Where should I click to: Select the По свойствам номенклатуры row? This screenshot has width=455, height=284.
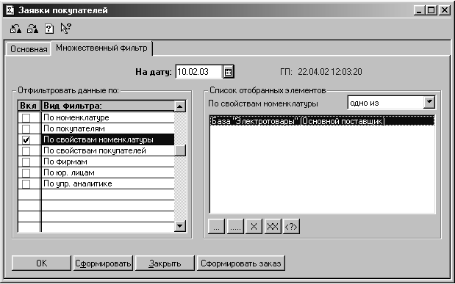108,139
